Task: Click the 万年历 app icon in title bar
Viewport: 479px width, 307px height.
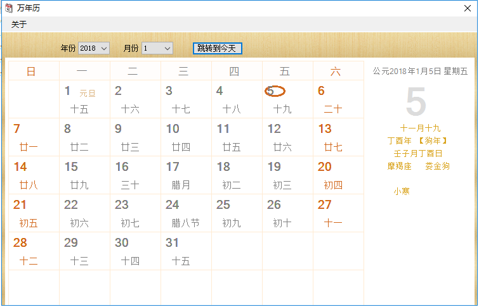Action: [x=8, y=8]
